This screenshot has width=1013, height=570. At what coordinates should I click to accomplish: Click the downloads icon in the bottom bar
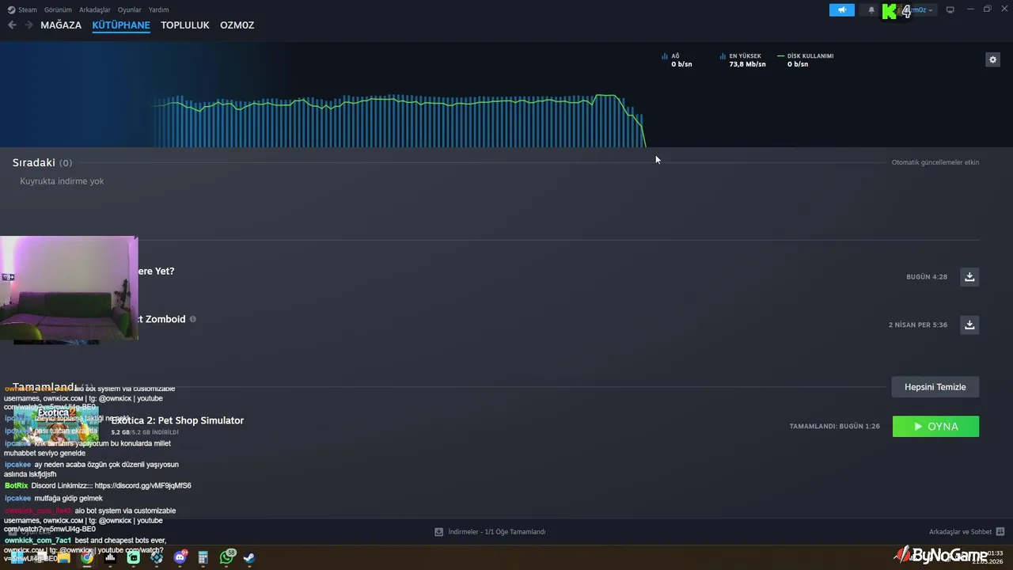[x=439, y=532]
